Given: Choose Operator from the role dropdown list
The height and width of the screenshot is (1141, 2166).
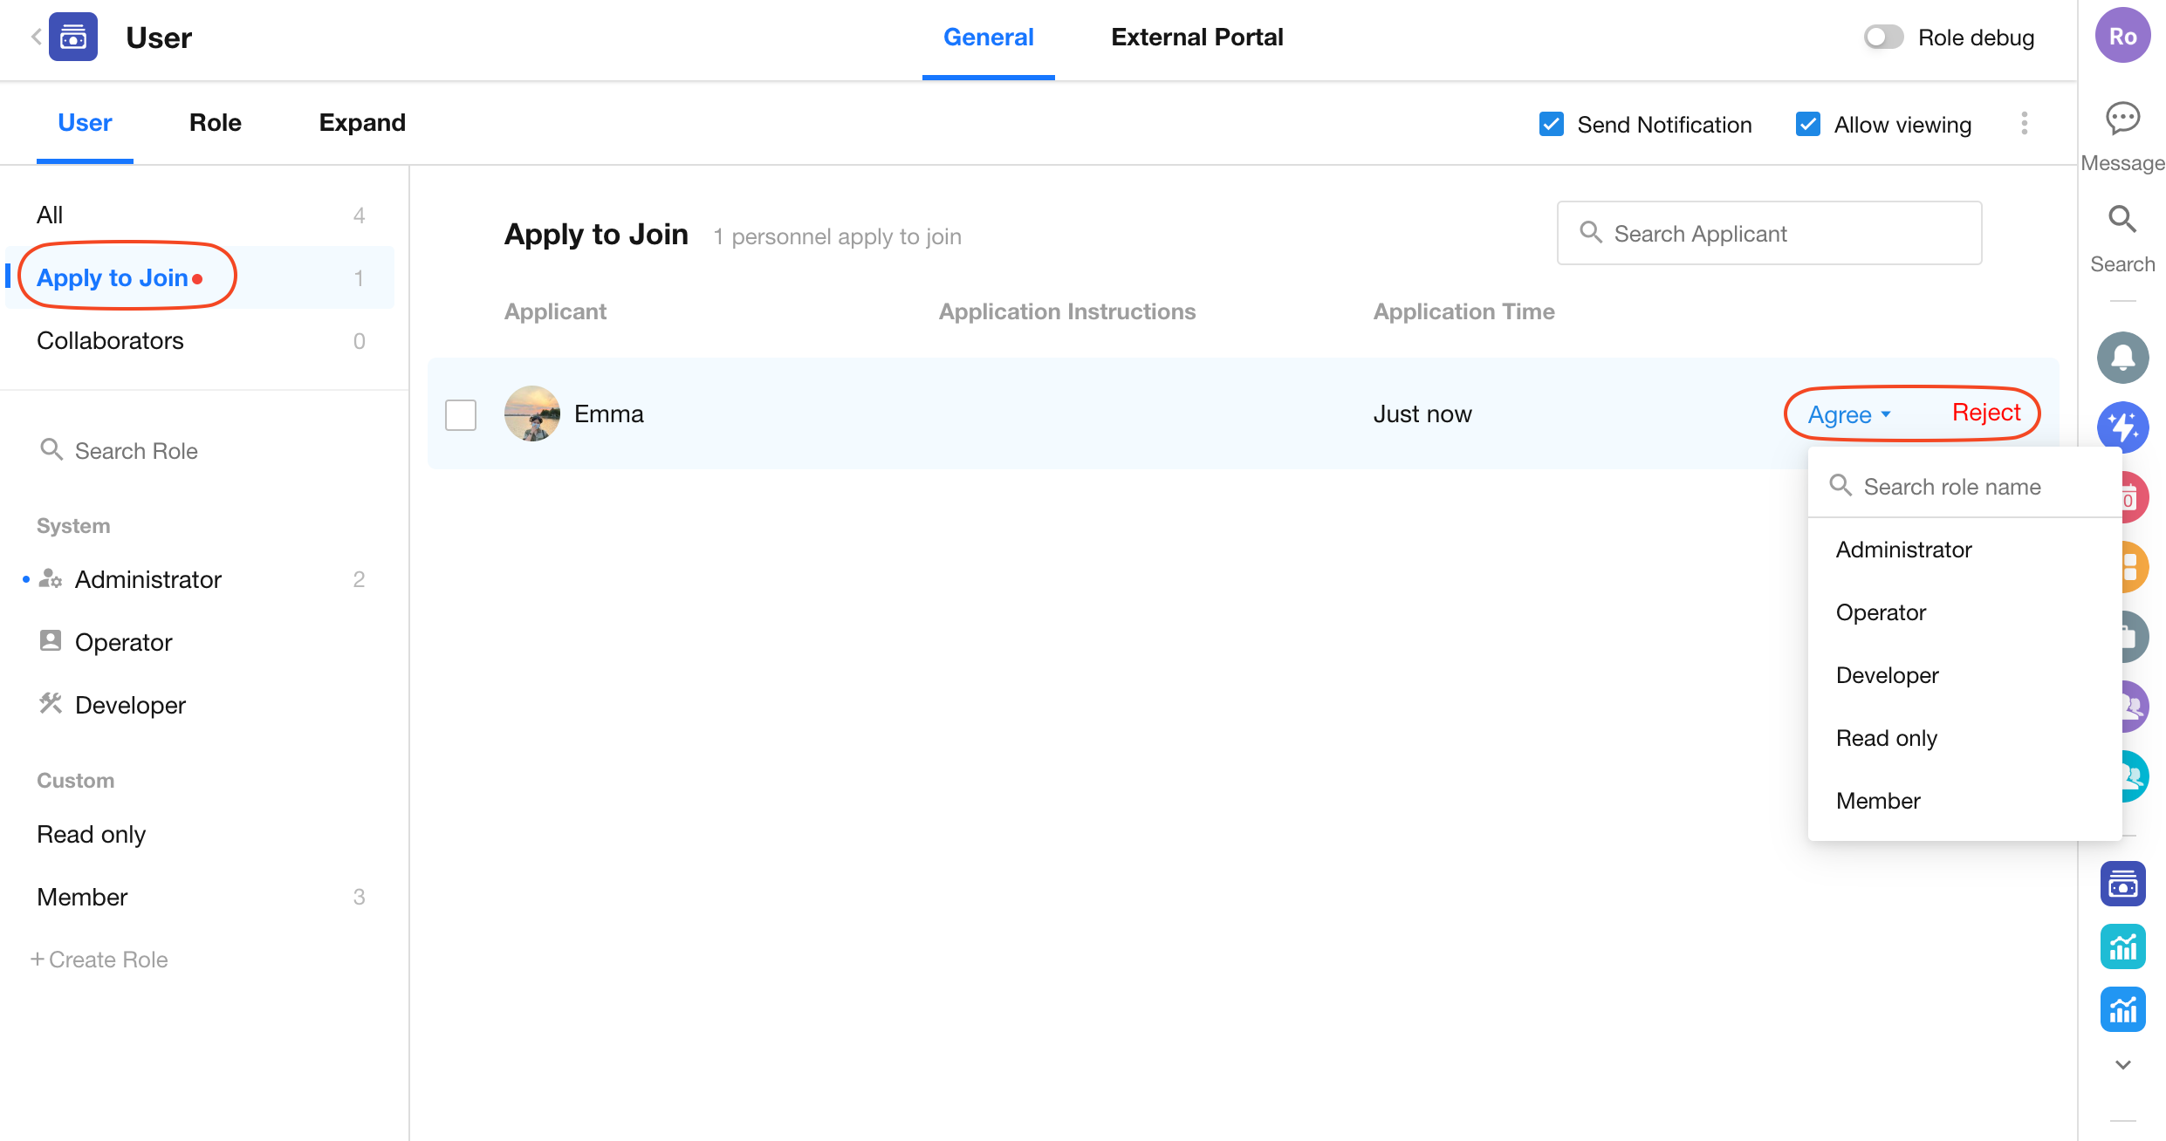Looking at the screenshot, I should click(1881, 612).
